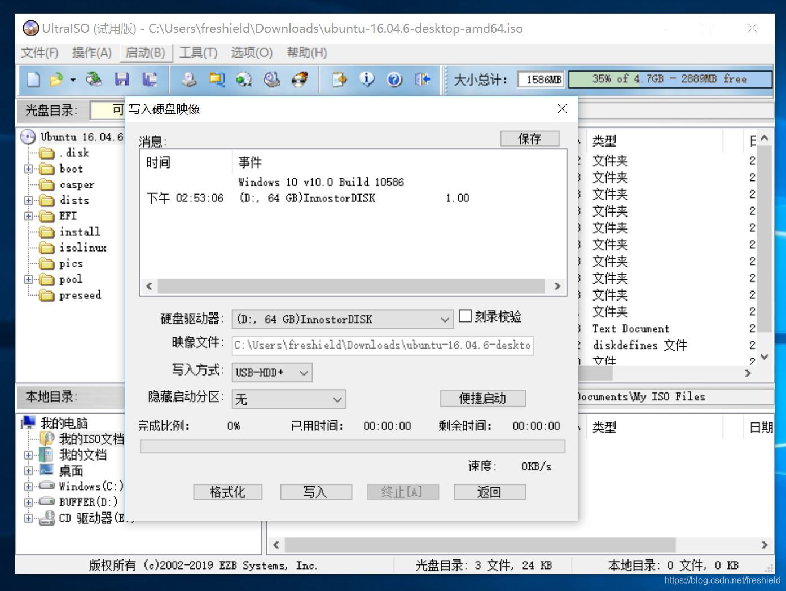Click the New file toolbar icon

coord(33,80)
